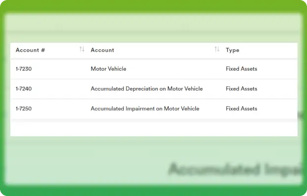The height and width of the screenshot is (196, 307).
Task: Open Accumulated Impairment on Motor Vehicle
Action: pyautogui.click(x=145, y=109)
